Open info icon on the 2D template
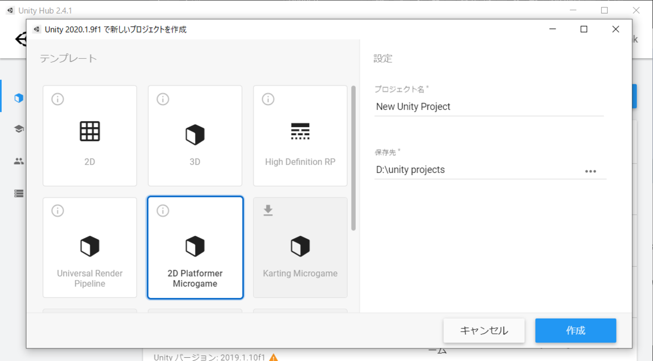 [58, 99]
